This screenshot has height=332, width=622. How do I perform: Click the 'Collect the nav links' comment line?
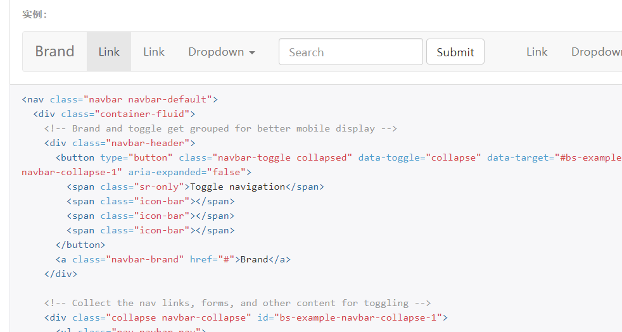click(x=238, y=303)
